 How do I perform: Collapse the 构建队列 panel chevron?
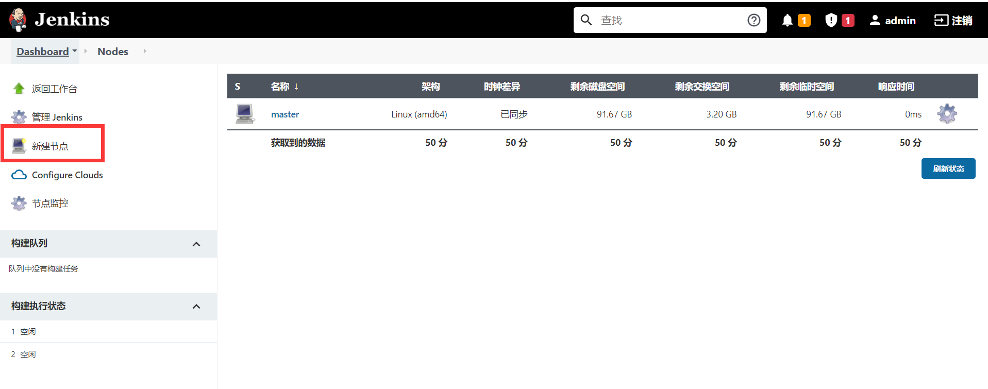(x=196, y=244)
